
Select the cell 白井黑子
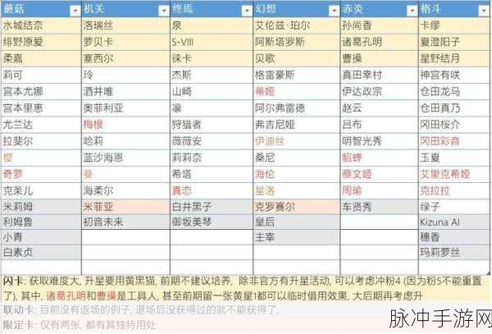212,207
